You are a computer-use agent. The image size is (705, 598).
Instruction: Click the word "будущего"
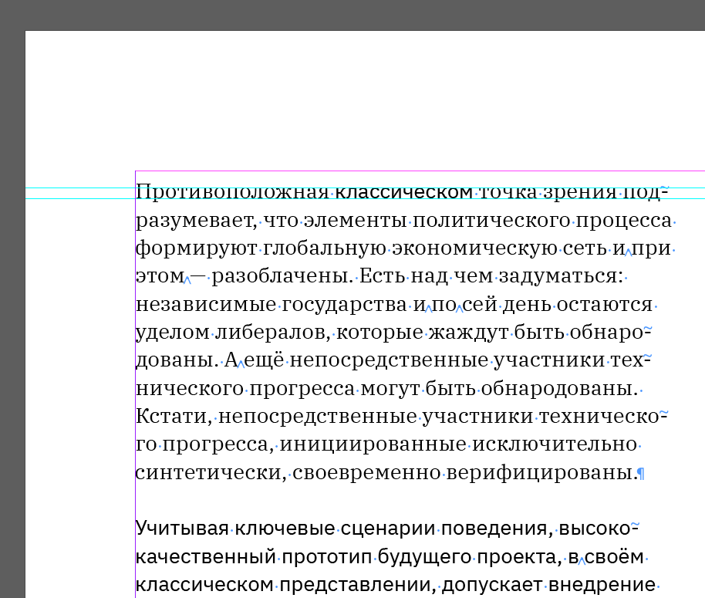point(424,558)
